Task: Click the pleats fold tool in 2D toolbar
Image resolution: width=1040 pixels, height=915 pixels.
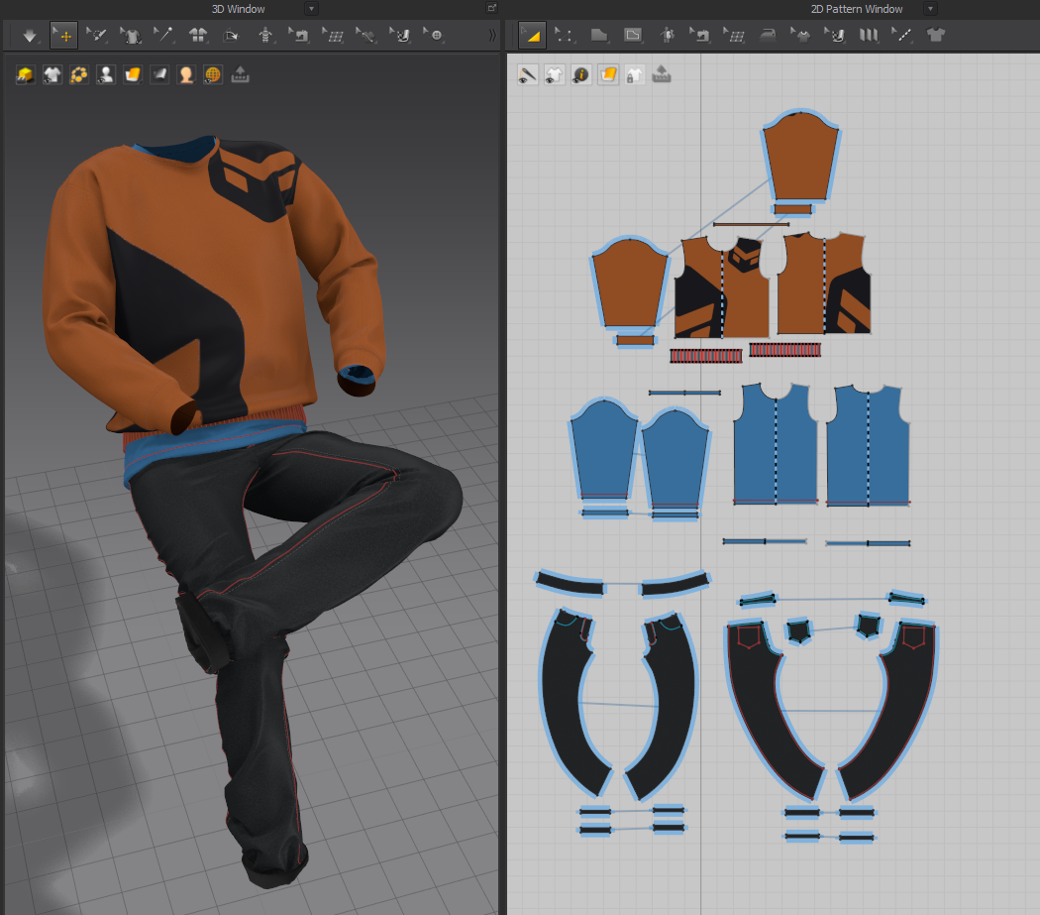Action: [x=869, y=36]
